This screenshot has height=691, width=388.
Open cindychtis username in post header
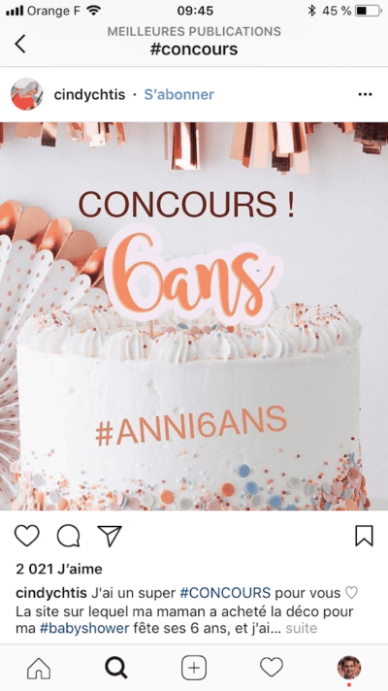pos(89,94)
